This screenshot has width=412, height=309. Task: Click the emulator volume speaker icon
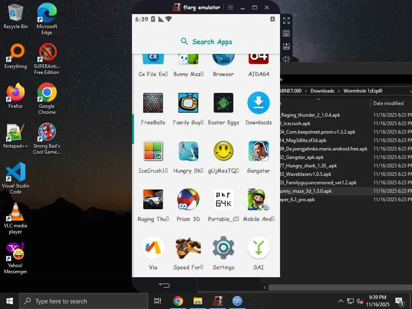point(286,59)
